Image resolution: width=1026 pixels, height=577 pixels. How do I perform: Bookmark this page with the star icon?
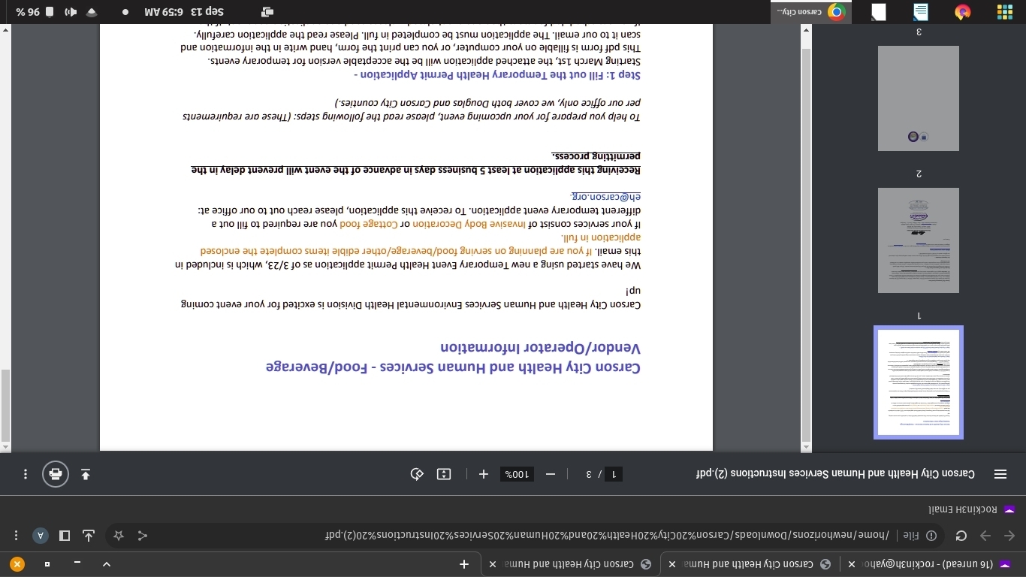[119, 536]
